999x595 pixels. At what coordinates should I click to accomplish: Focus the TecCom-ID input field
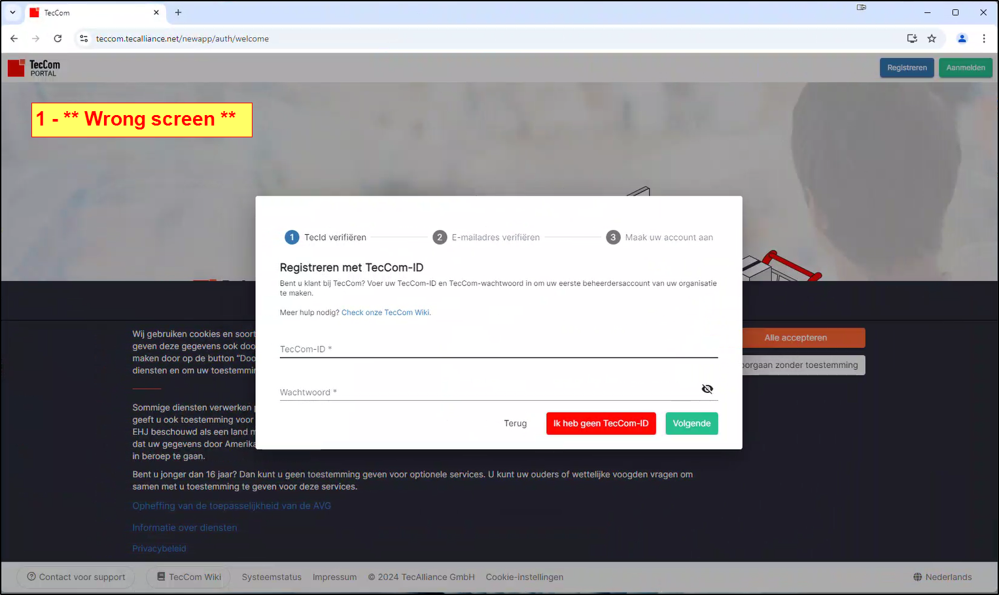click(499, 349)
